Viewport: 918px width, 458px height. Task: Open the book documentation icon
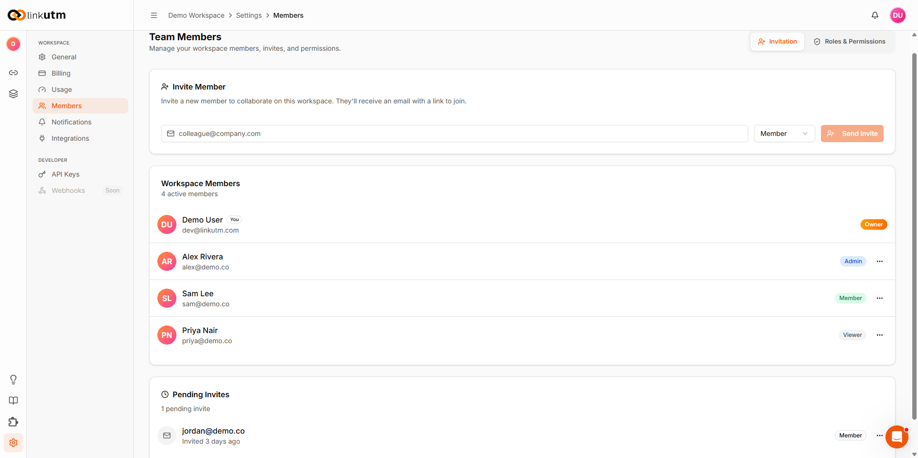[13, 401]
